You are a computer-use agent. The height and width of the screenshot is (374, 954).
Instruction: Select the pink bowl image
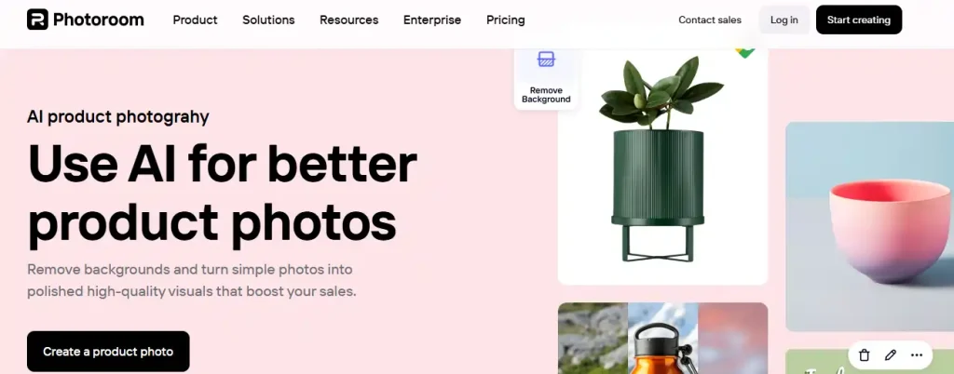tap(870, 226)
